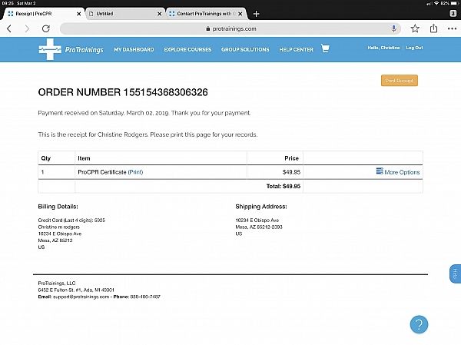Screen dimensions: 461x345
Task: Reload the page with the refresh icon
Action: click(46, 28)
